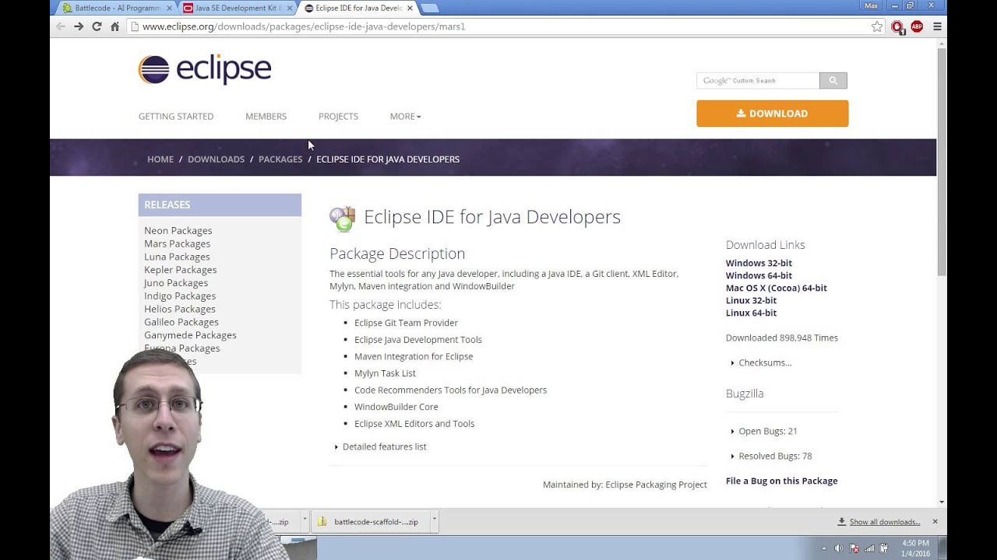Reload the page with the refresh icon
Screen dimensions: 997x560
tap(97, 26)
